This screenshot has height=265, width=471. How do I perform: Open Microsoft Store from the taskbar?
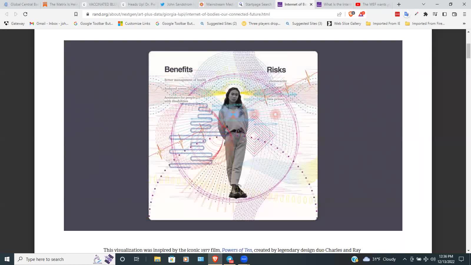(172, 259)
